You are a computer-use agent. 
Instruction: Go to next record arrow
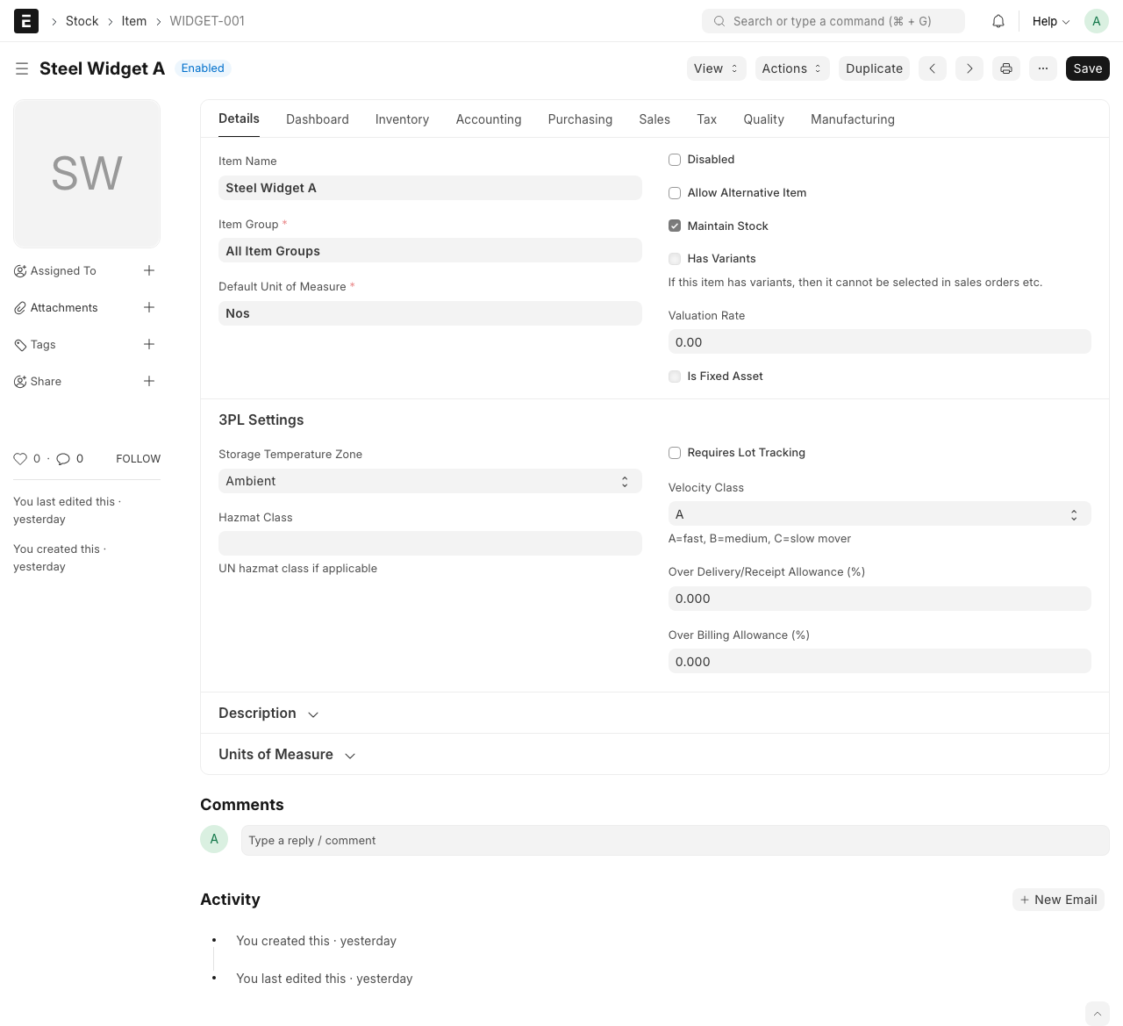point(969,68)
